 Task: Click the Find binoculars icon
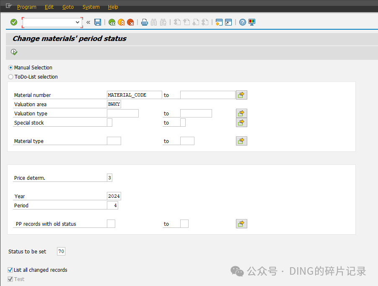click(x=154, y=23)
